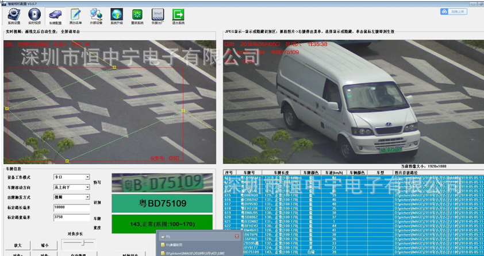This screenshot has height=256, width=484.
Task: Click the 缩小 zoom out button
Action: click(45, 246)
